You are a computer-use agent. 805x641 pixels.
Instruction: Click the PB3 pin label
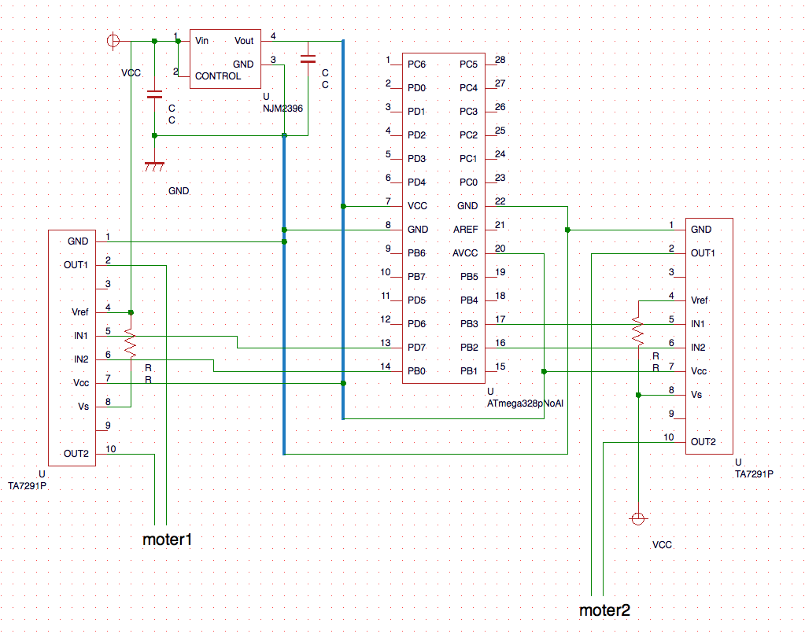click(x=469, y=324)
